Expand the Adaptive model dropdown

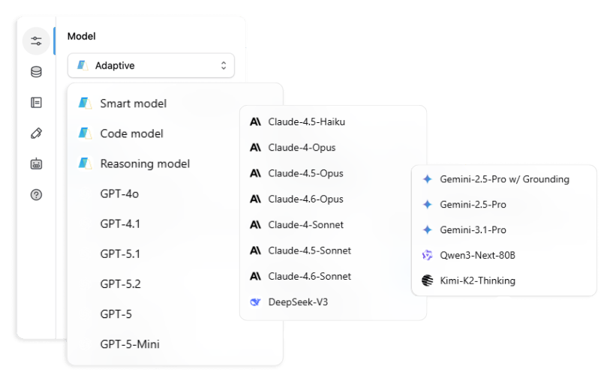tap(151, 65)
